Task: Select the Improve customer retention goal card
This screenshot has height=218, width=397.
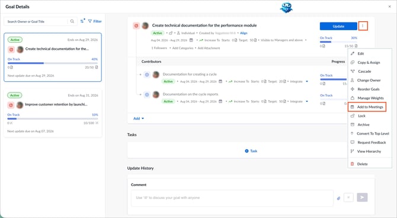Action: click(x=53, y=113)
